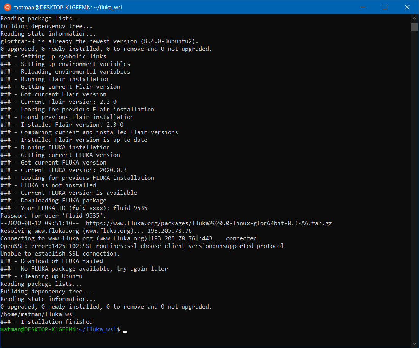Click the green matman@DESKTOP-K1GEEMN prompt text
The height and width of the screenshot is (348, 419).
(x=38, y=329)
